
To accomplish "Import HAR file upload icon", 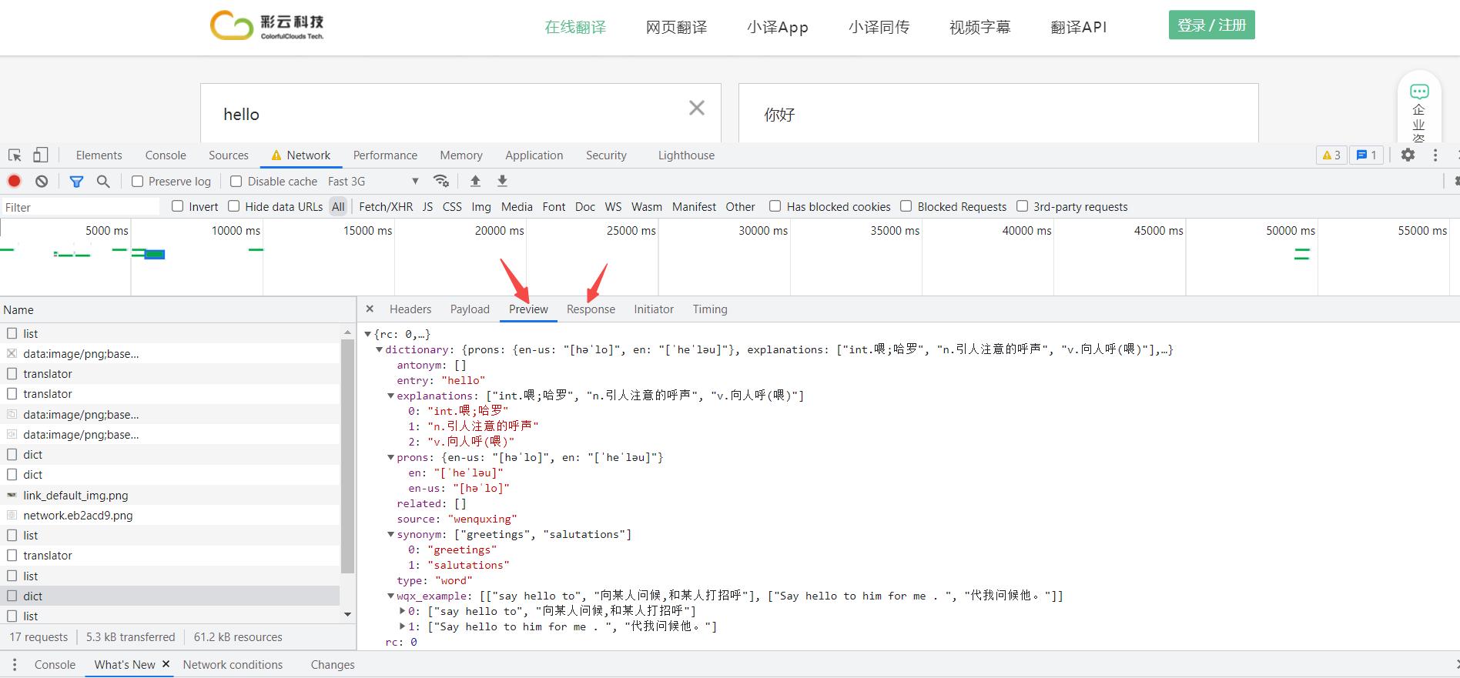I will tap(475, 181).
